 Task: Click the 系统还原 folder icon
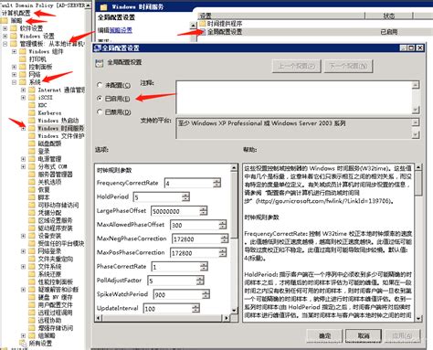click(32, 274)
